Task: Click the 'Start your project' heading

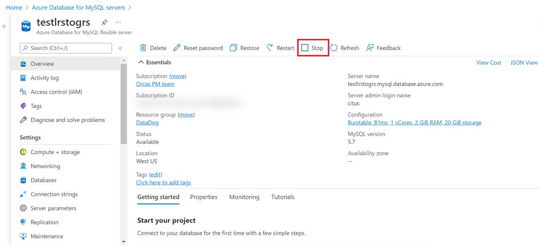Action: 166,220
